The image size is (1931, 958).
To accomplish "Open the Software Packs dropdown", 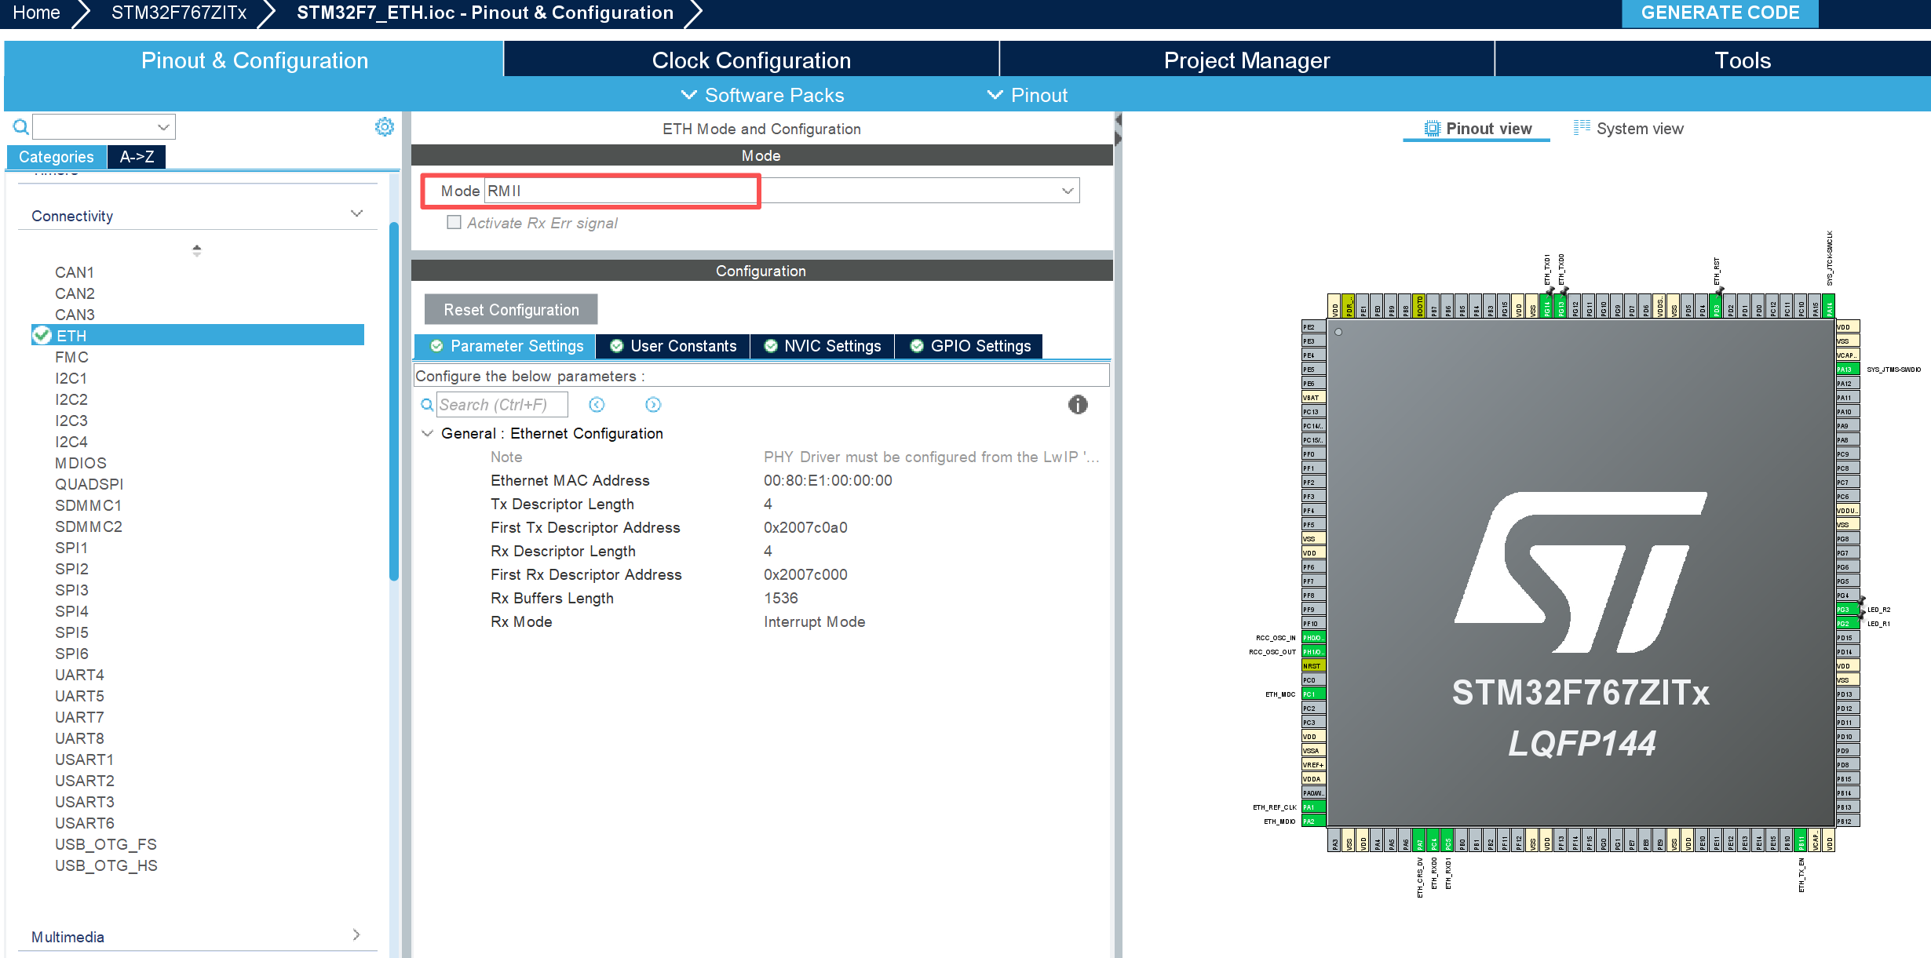I will [x=762, y=95].
